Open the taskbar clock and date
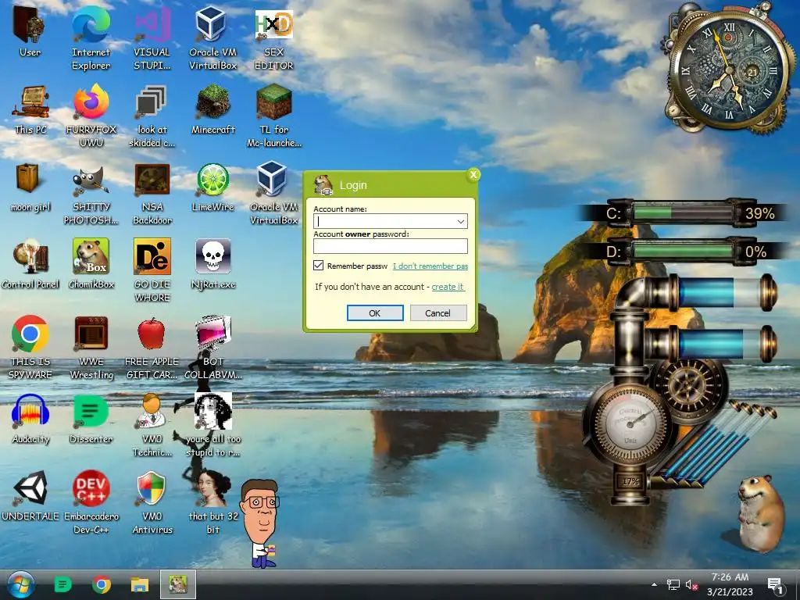The height and width of the screenshot is (600, 800). pyautogui.click(x=730, y=584)
